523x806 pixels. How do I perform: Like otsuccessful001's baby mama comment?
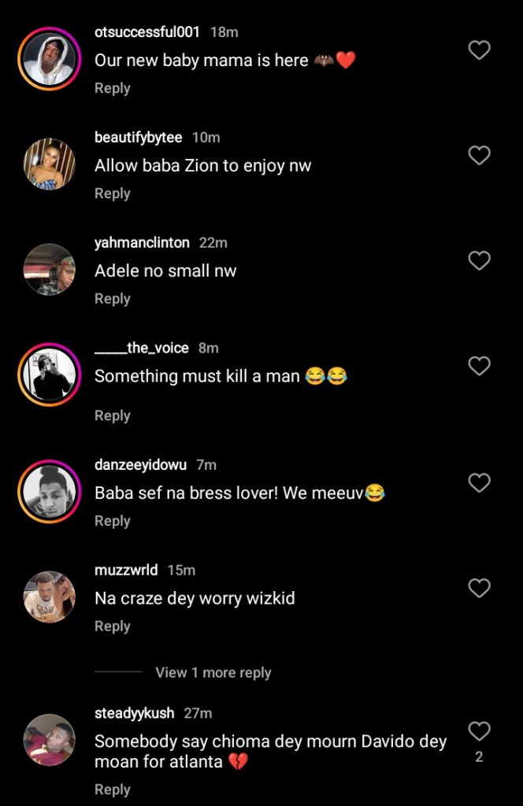click(479, 50)
